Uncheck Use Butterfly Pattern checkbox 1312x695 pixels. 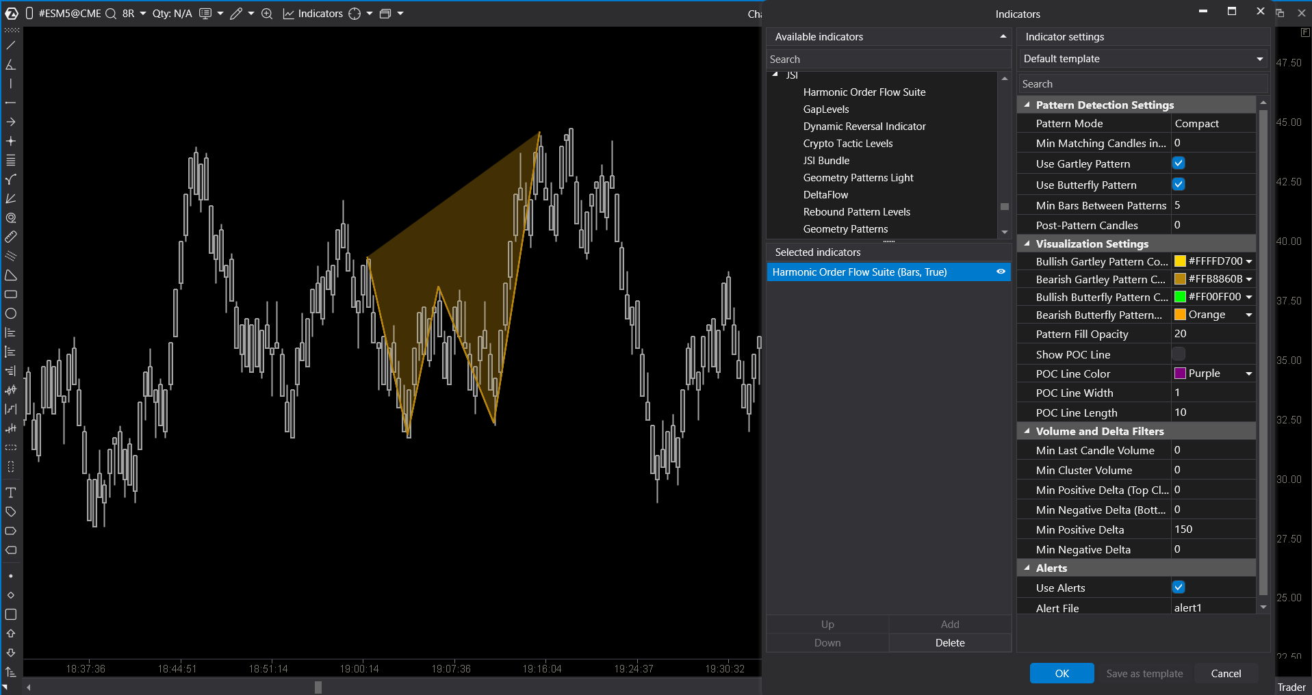coord(1179,185)
